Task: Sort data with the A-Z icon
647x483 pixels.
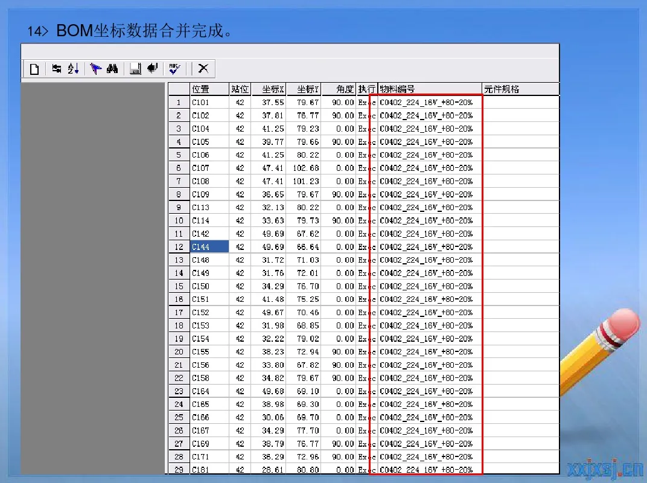Action: [73, 69]
